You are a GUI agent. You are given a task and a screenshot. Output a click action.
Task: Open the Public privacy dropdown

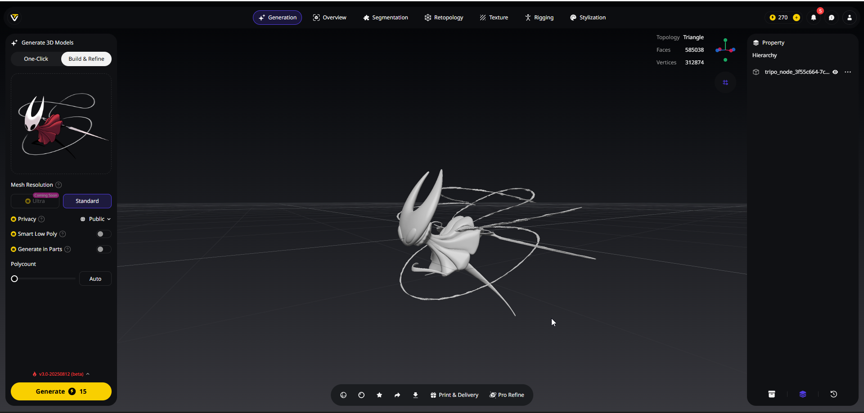coord(95,219)
